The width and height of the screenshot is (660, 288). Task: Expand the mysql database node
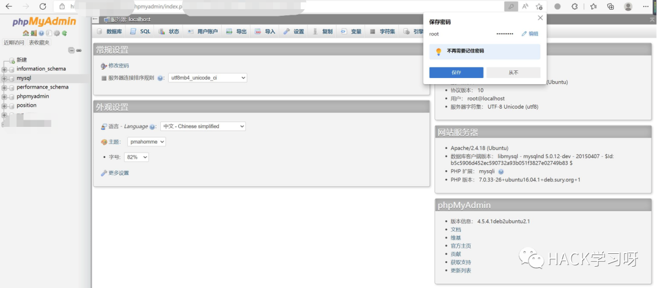4,79
